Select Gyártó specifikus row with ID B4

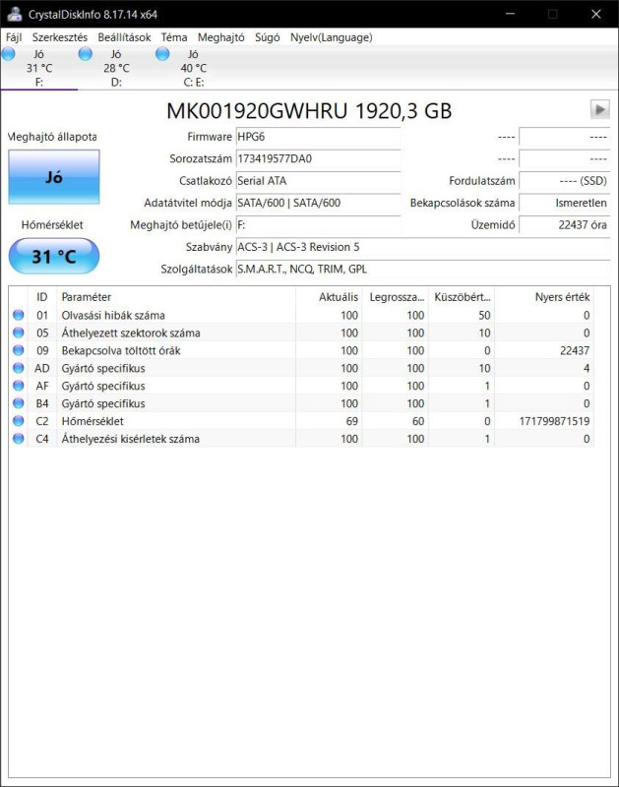point(301,403)
